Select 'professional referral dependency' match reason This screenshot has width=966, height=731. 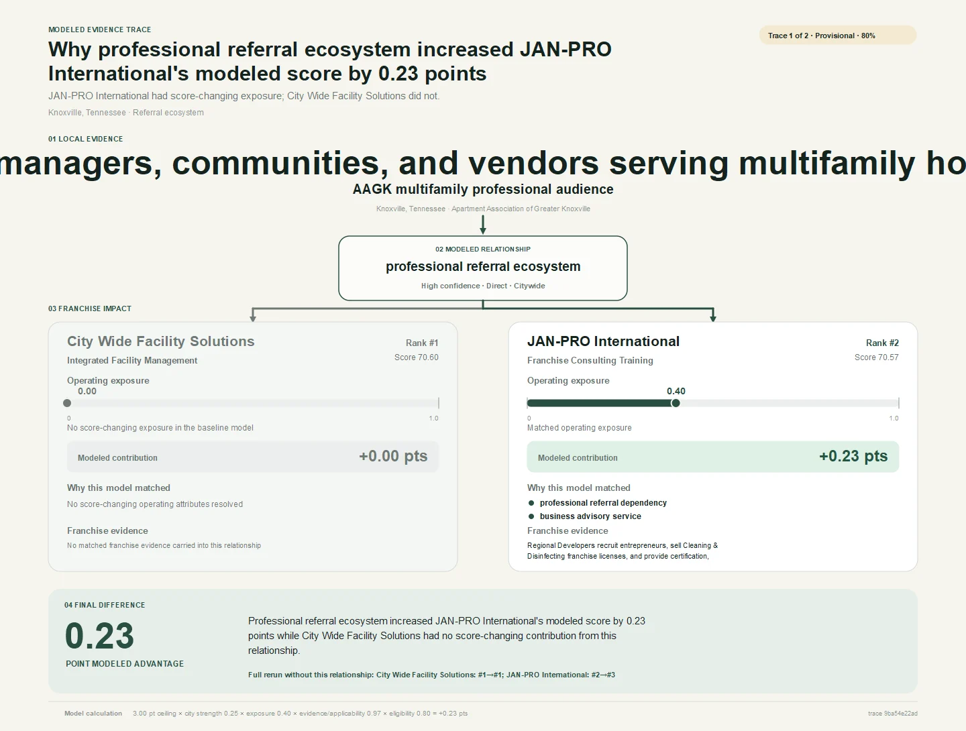point(603,503)
